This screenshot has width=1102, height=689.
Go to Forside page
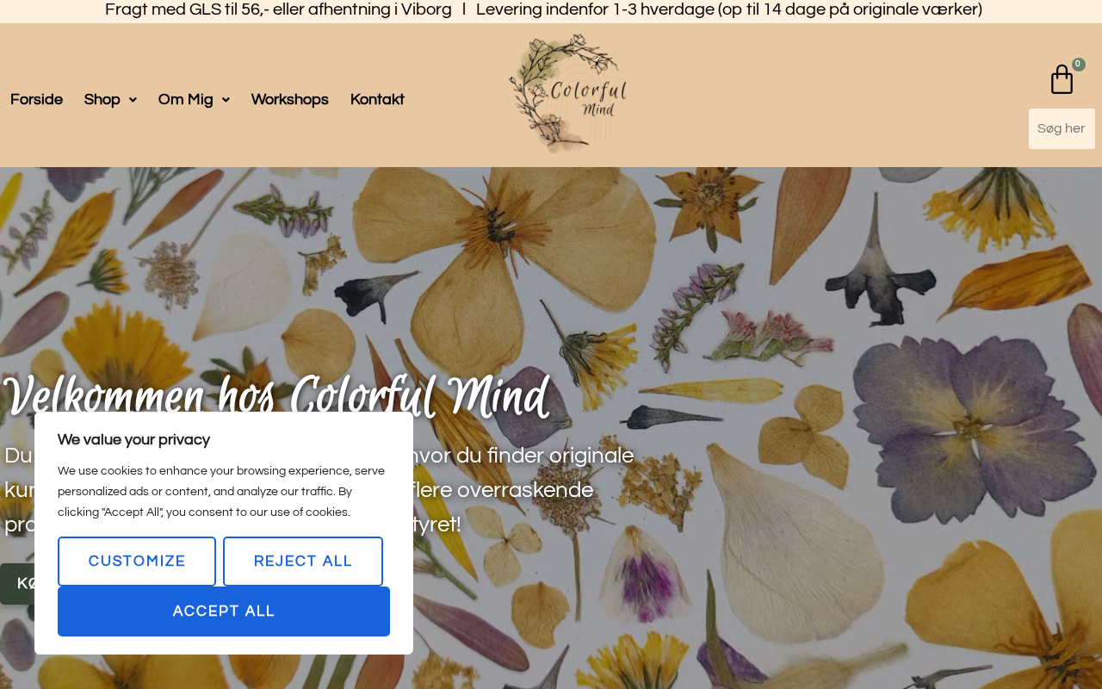click(36, 100)
